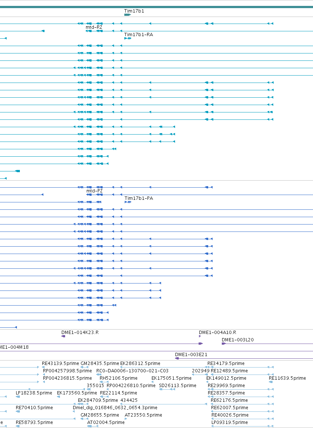The width and height of the screenshot is (313, 428).
Task: Click the EK173560.5prime label
Action: coord(77,393)
